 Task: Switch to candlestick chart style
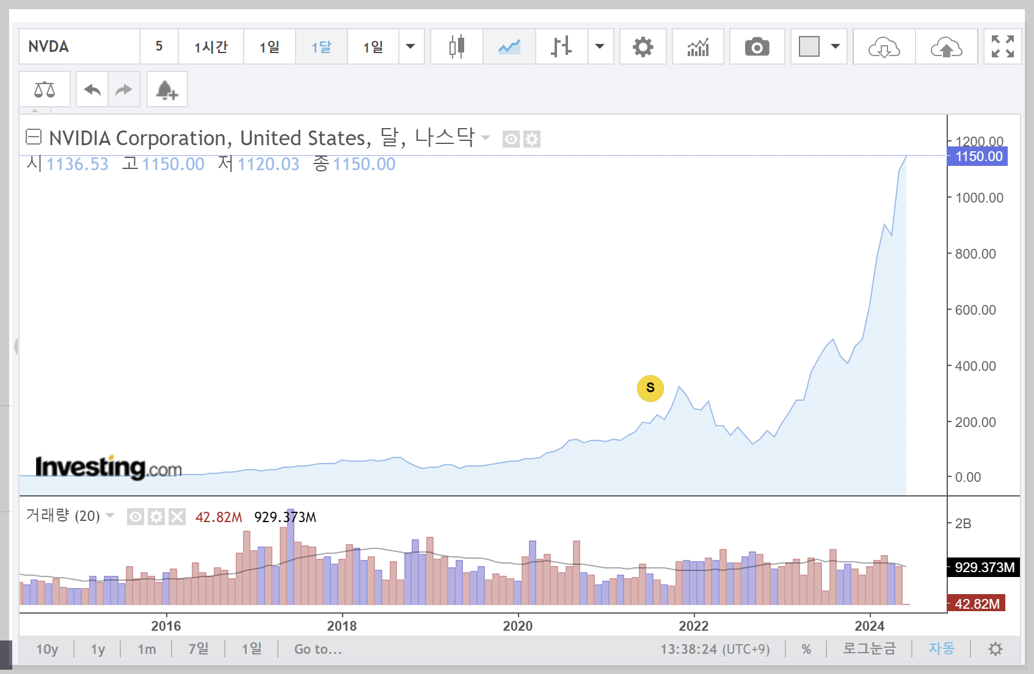pos(456,46)
